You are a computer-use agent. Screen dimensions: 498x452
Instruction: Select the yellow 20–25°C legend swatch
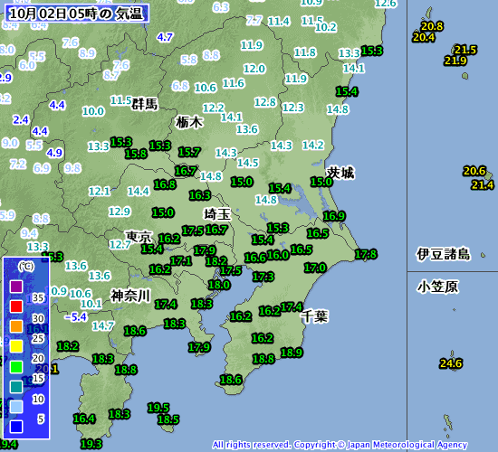pos(16,346)
